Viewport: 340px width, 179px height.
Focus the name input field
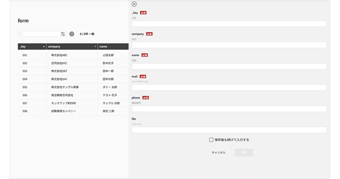pyautogui.click(x=229, y=66)
